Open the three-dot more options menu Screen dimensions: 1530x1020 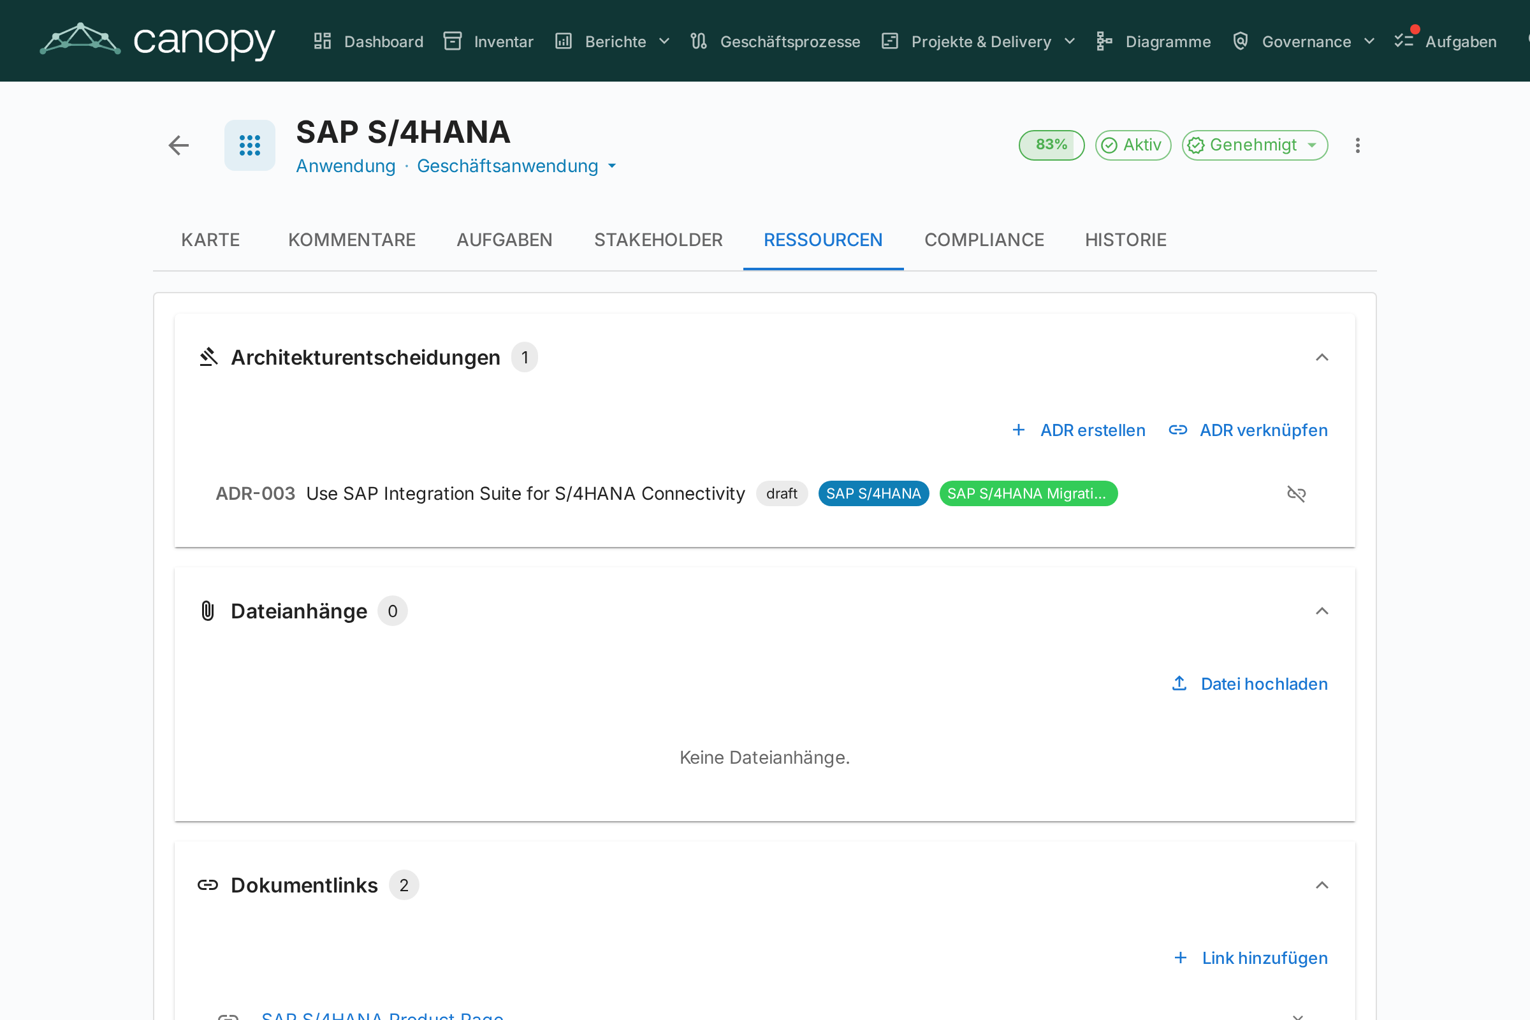point(1358,145)
